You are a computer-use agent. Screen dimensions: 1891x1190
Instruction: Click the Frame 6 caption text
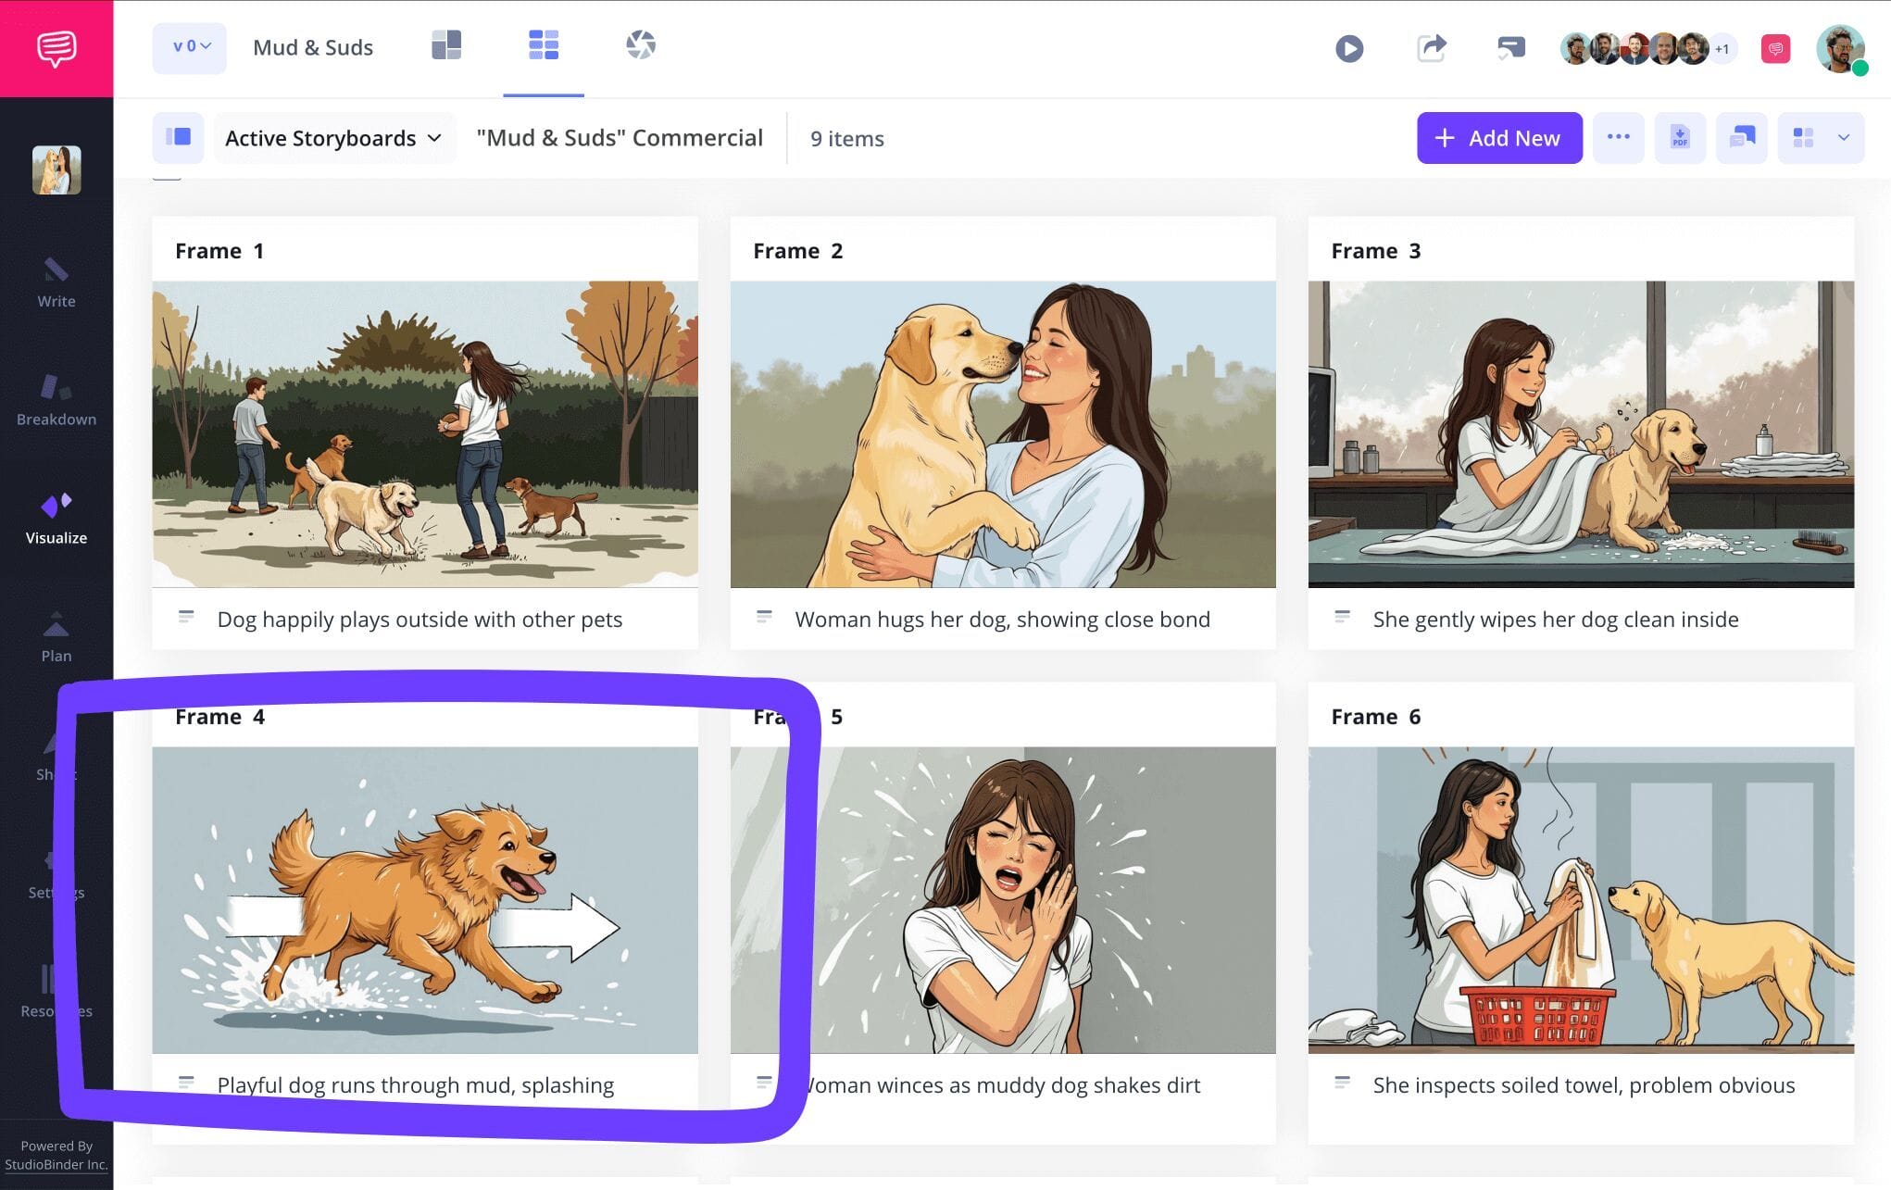point(1583,1084)
